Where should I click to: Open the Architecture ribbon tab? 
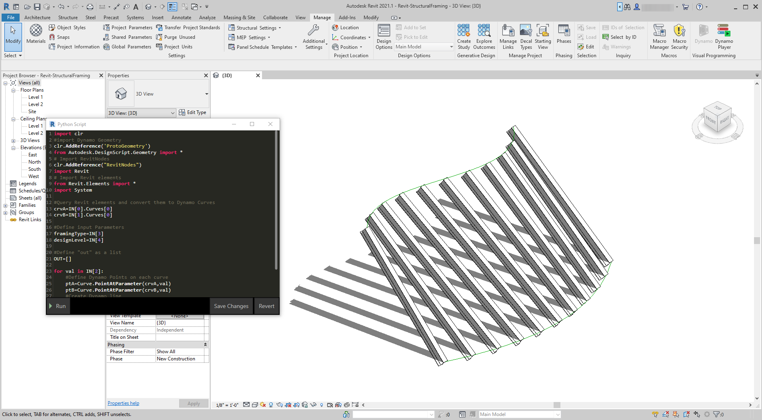(37, 18)
